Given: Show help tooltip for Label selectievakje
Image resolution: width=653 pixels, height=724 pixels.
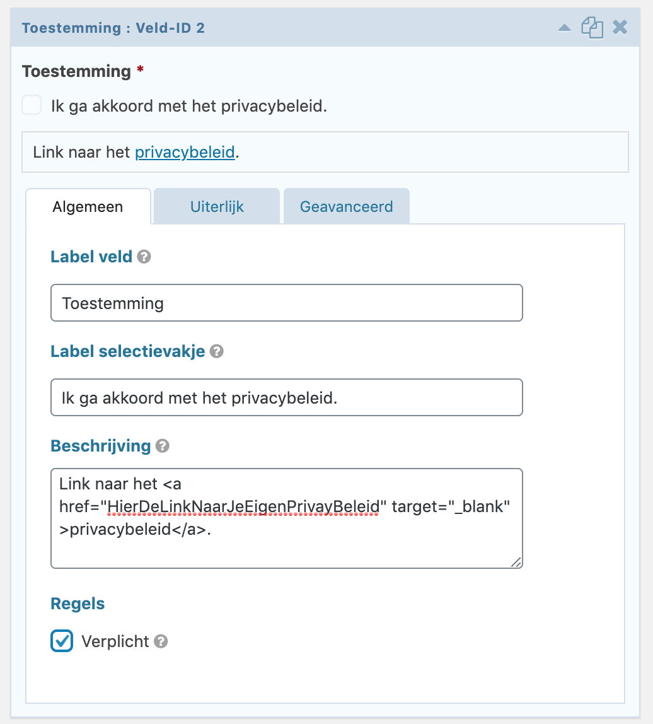Looking at the screenshot, I should click(x=216, y=351).
